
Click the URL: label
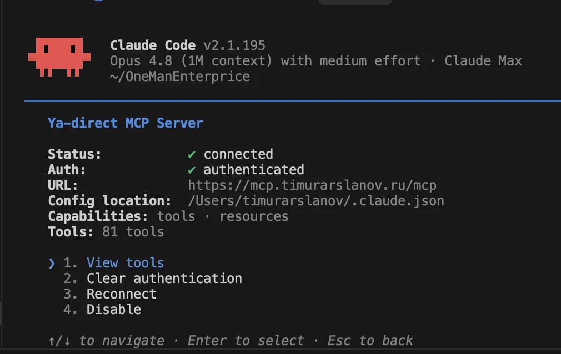click(63, 185)
